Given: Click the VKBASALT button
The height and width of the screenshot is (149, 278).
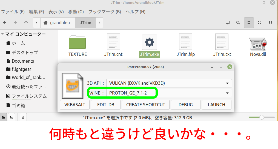Looking at the screenshot, I should pos(75,105).
